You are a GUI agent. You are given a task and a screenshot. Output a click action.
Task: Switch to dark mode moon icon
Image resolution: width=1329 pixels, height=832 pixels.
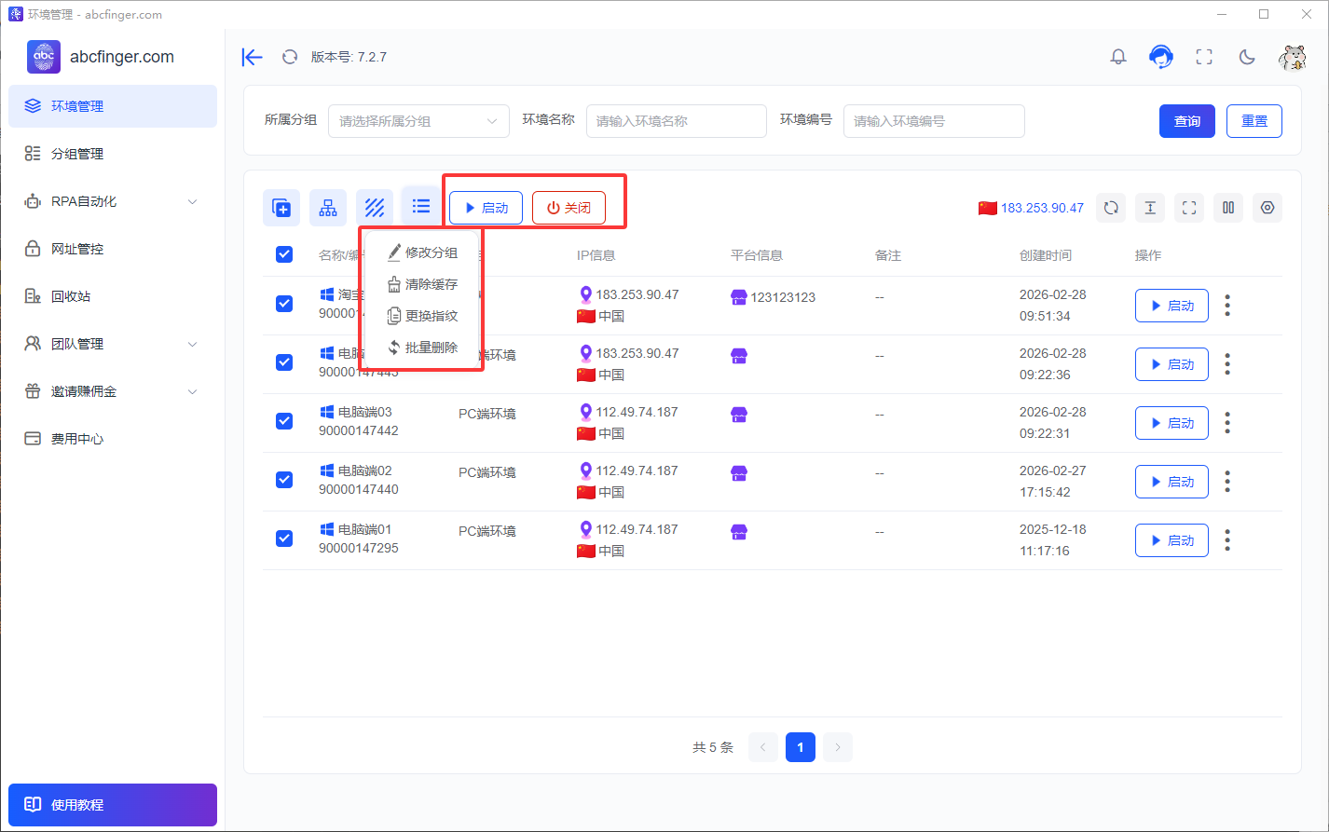[x=1247, y=57]
